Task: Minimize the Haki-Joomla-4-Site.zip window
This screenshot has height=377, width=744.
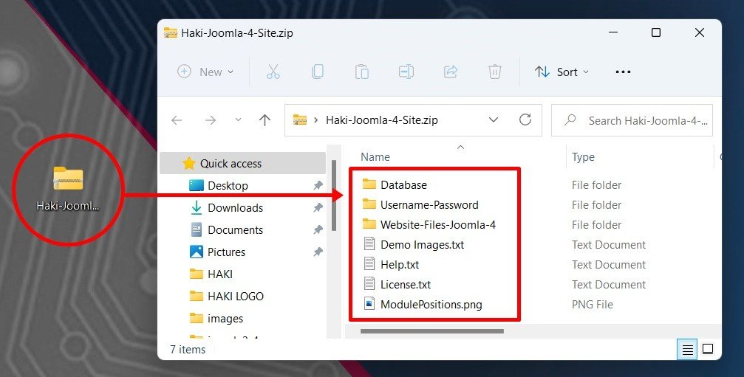Action: coord(613,32)
